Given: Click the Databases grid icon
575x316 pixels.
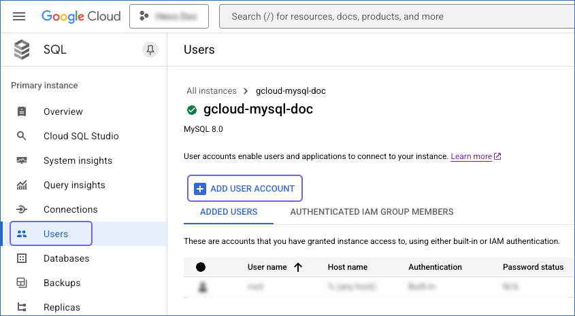Looking at the screenshot, I should [x=22, y=258].
